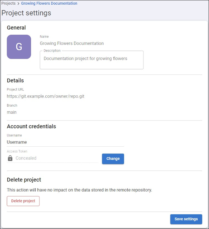Click the Details section heading
209x229 pixels.
coord(15,80)
